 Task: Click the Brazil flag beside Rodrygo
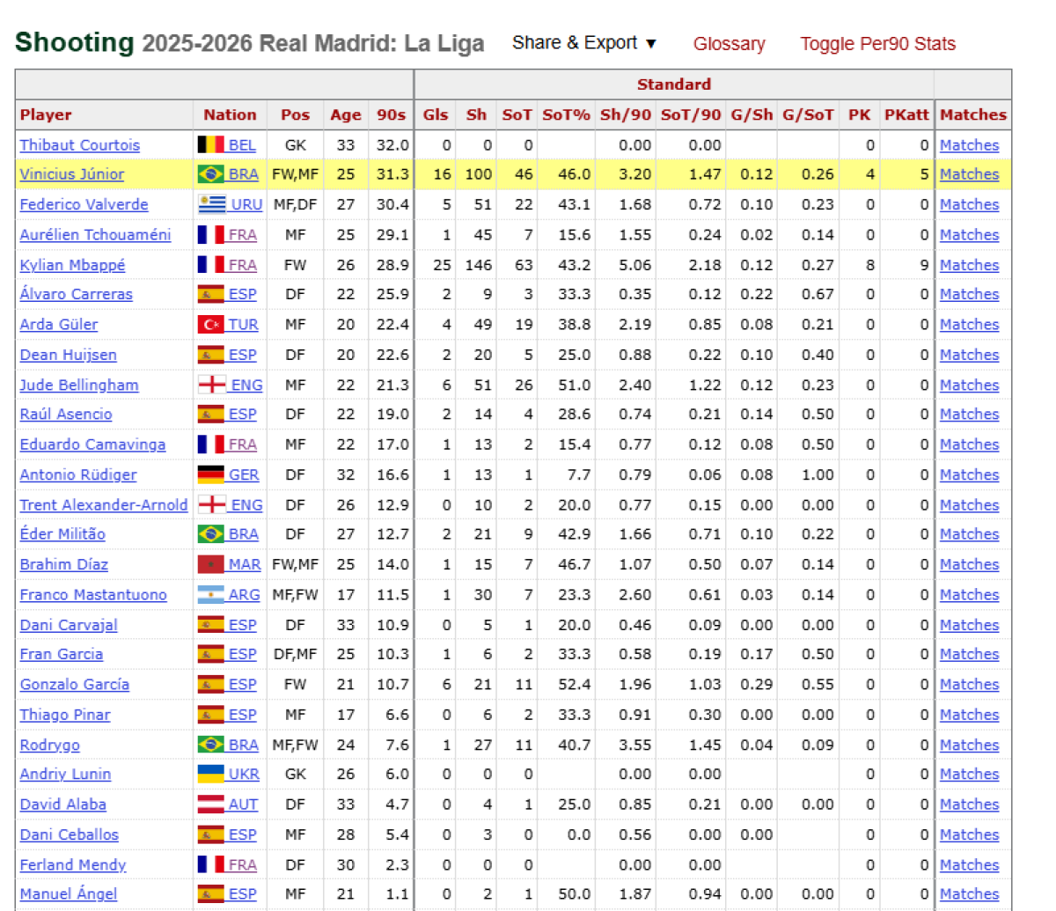pyautogui.click(x=211, y=745)
